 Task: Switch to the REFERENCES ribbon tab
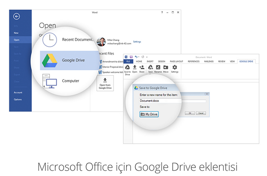(194, 61)
